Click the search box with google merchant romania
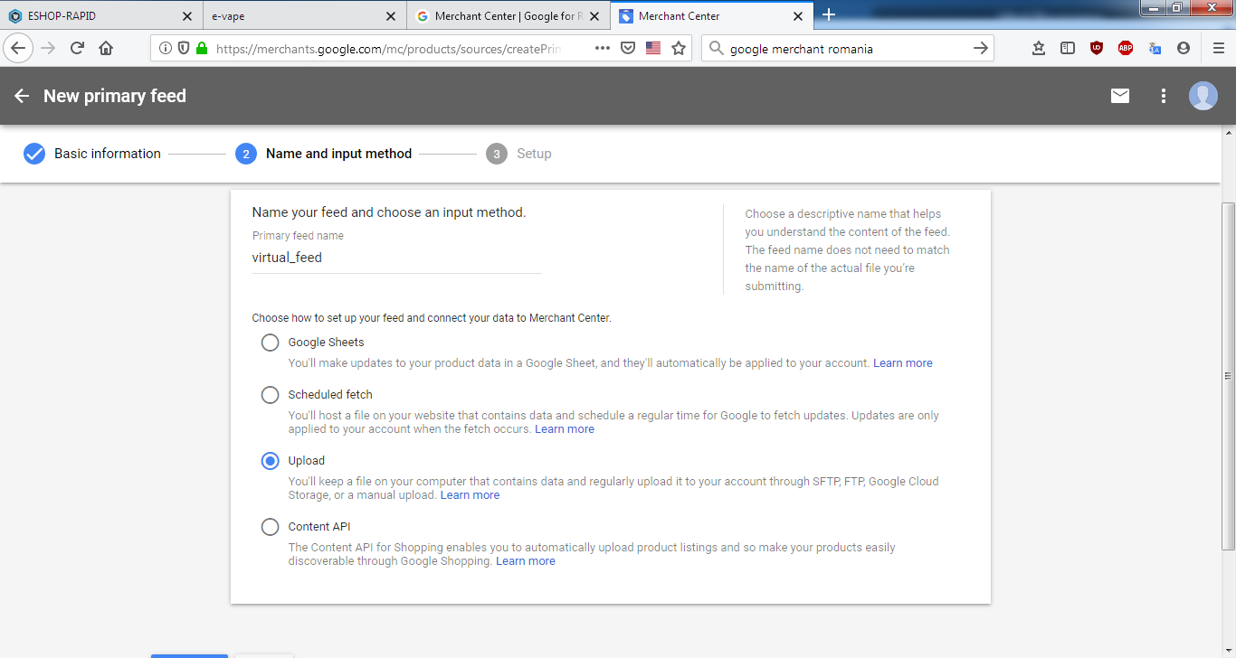Screen dimensions: 1236x658 [846, 49]
